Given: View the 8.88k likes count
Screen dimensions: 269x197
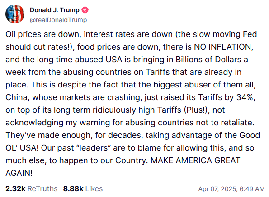Looking at the screenshot, I should click(73, 189).
